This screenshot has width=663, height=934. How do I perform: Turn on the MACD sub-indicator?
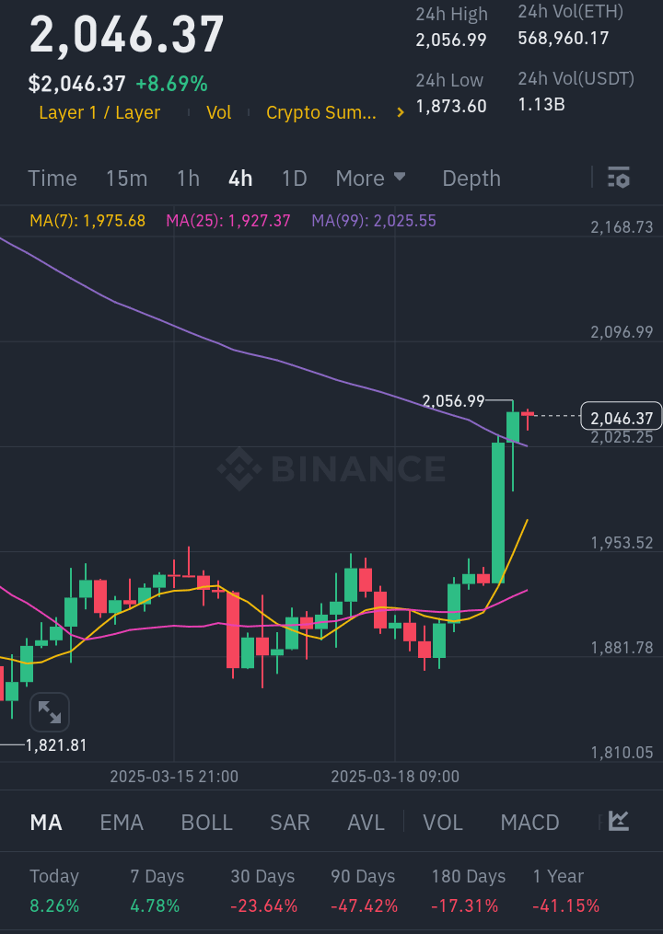click(529, 822)
